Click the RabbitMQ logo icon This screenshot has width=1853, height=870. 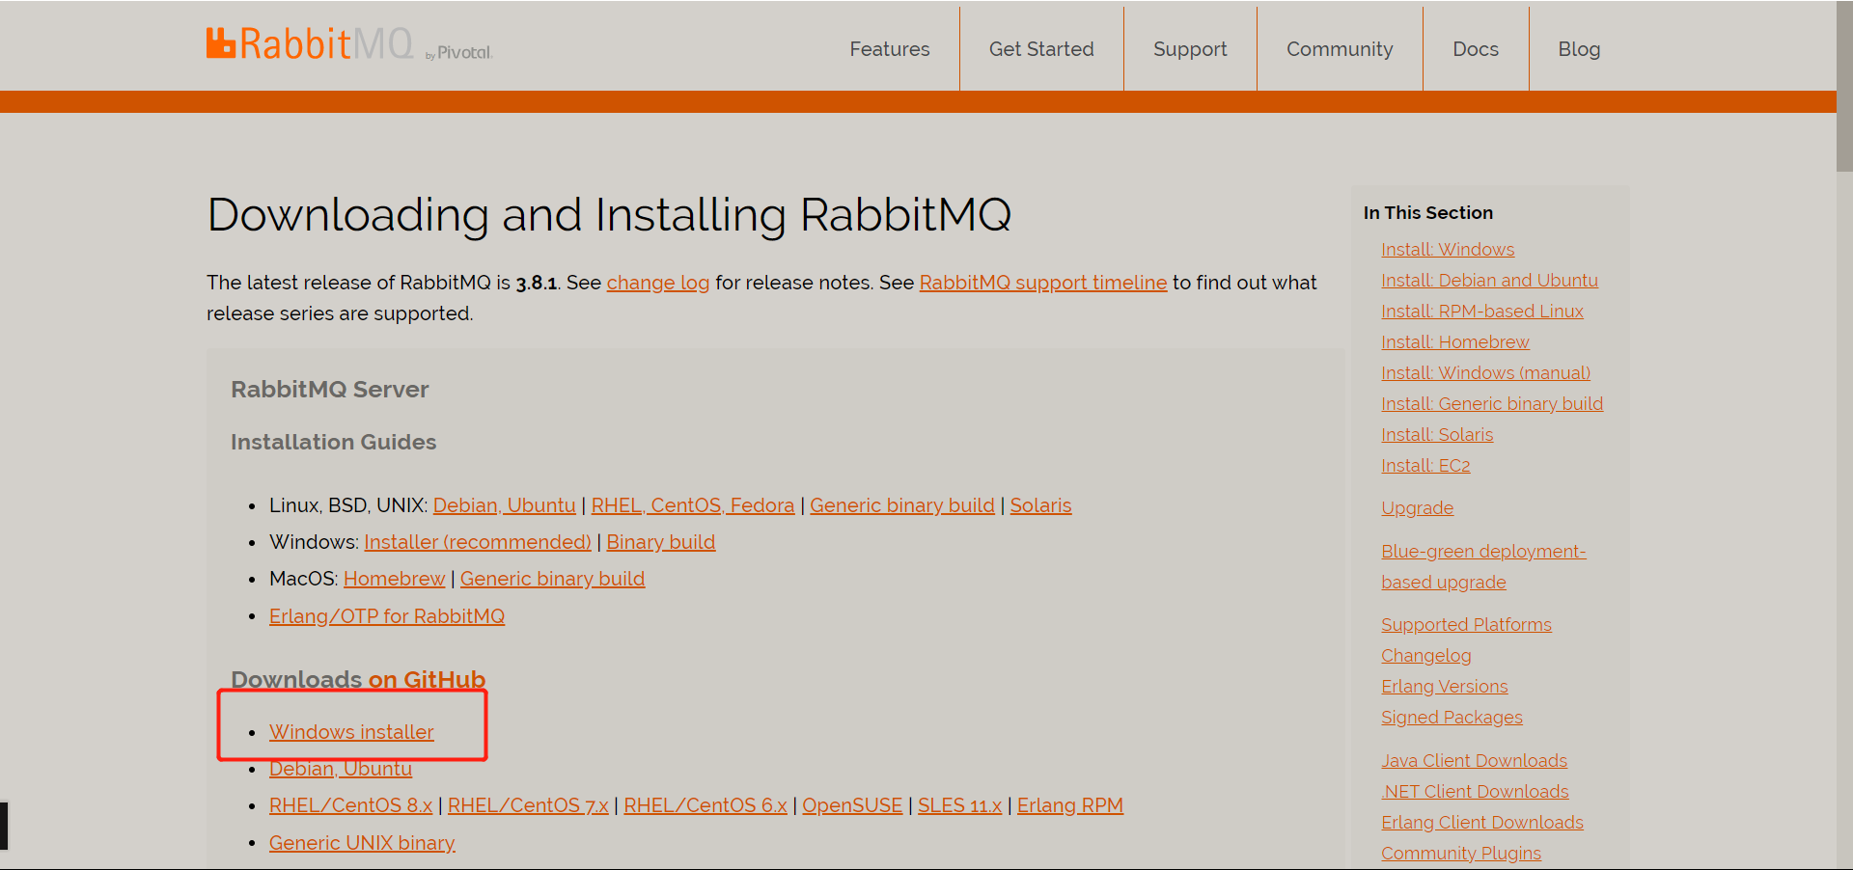[221, 43]
